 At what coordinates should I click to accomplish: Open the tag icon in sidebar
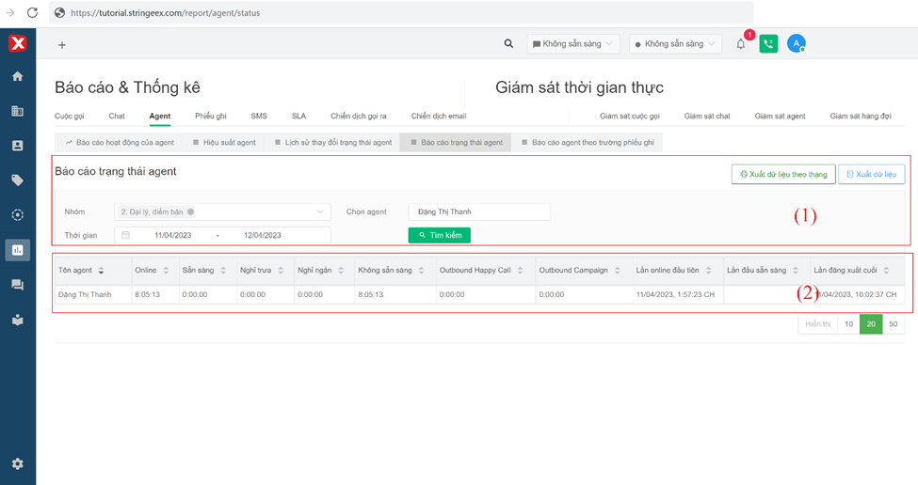pos(17,180)
